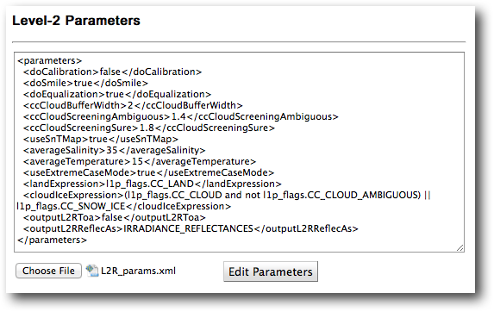Click the useSnTMap true line
The width and height of the screenshot is (494, 312).
pos(101,139)
